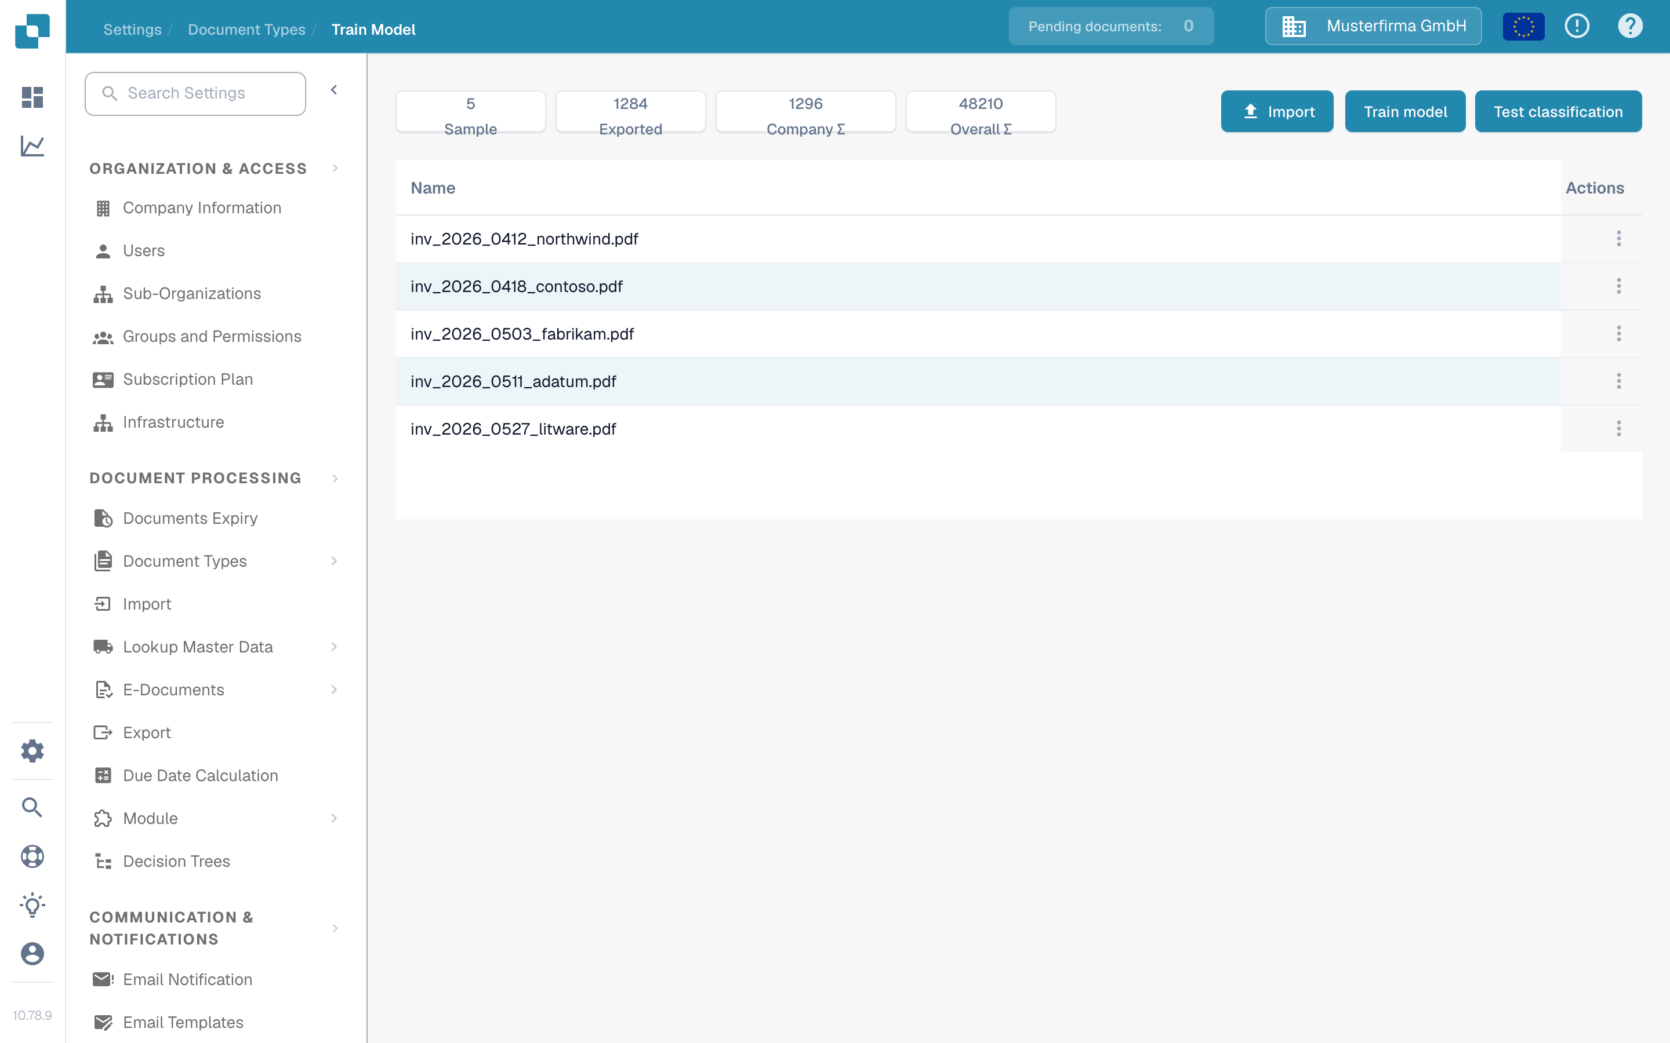This screenshot has width=1670, height=1043.
Task: Open the alert exclamation icon in header
Action: pos(1577,26)
